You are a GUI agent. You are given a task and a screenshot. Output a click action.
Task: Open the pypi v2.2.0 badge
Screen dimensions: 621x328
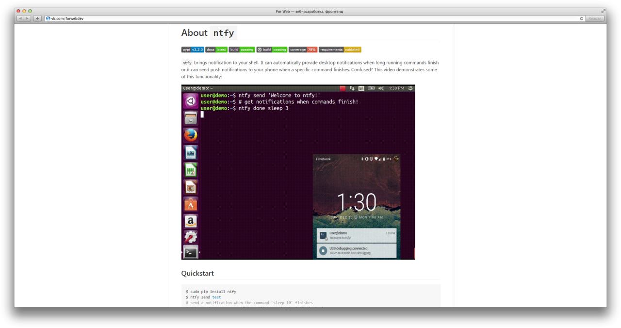coord(193,49)
